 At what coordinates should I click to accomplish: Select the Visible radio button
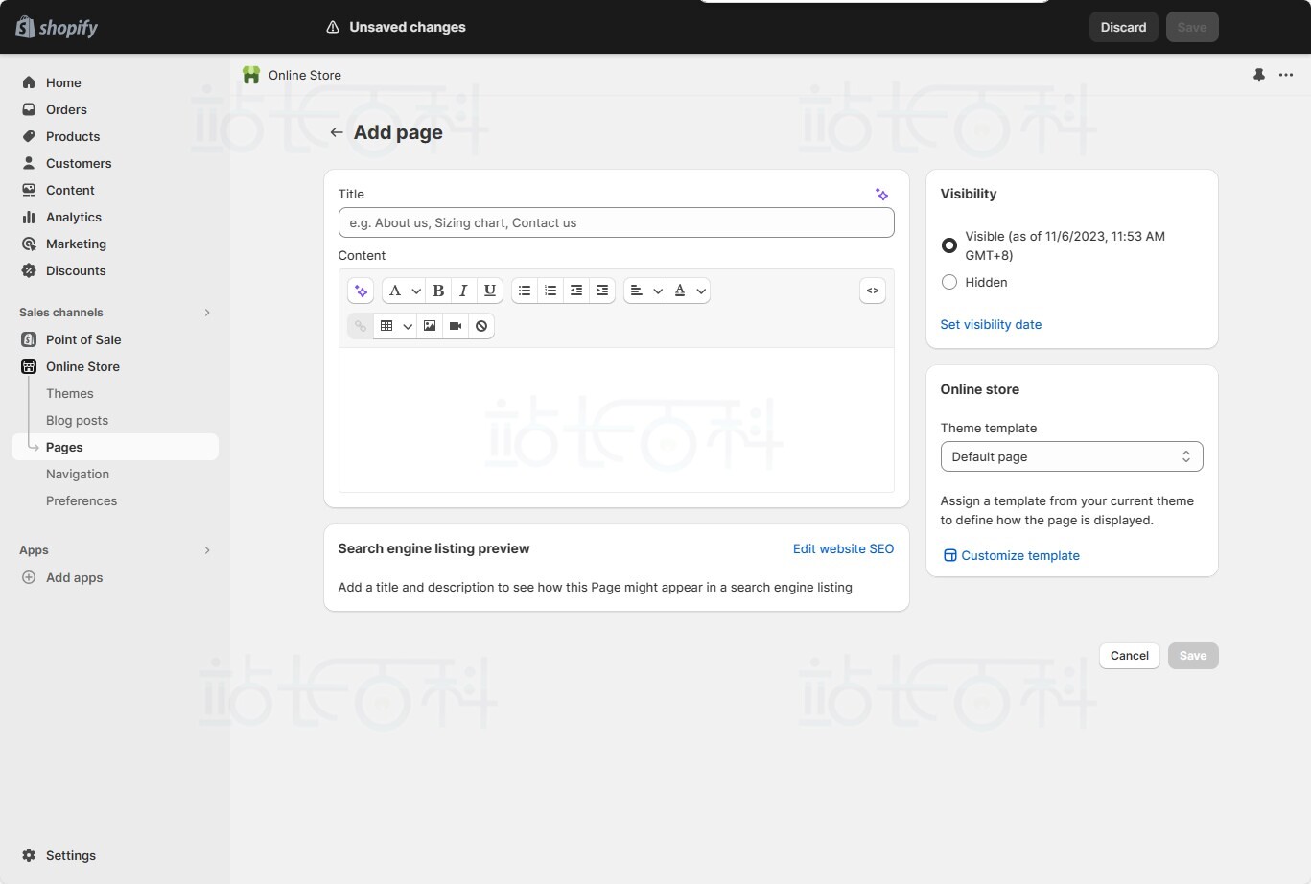click(x=949, y=245)
